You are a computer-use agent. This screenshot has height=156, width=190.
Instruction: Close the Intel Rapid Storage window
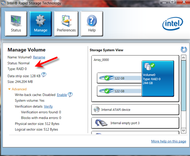[184, 2]
